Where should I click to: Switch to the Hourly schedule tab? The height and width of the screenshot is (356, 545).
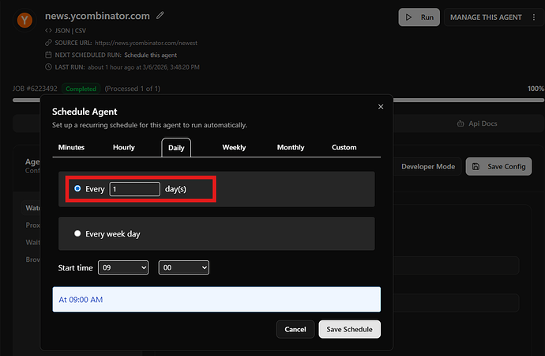(x=124, y=147)
